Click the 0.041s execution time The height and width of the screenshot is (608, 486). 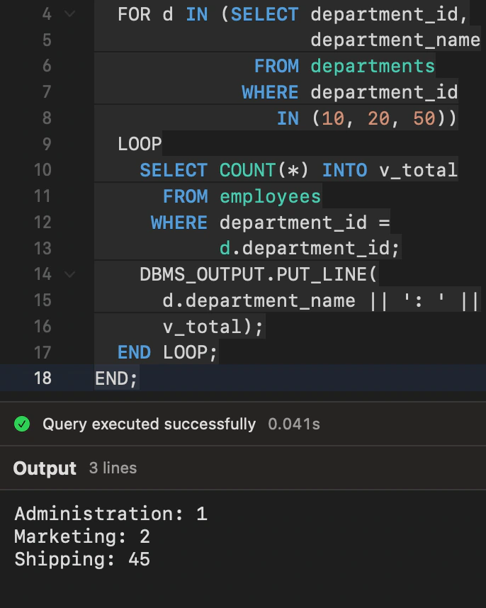click(x=294, y=424)
